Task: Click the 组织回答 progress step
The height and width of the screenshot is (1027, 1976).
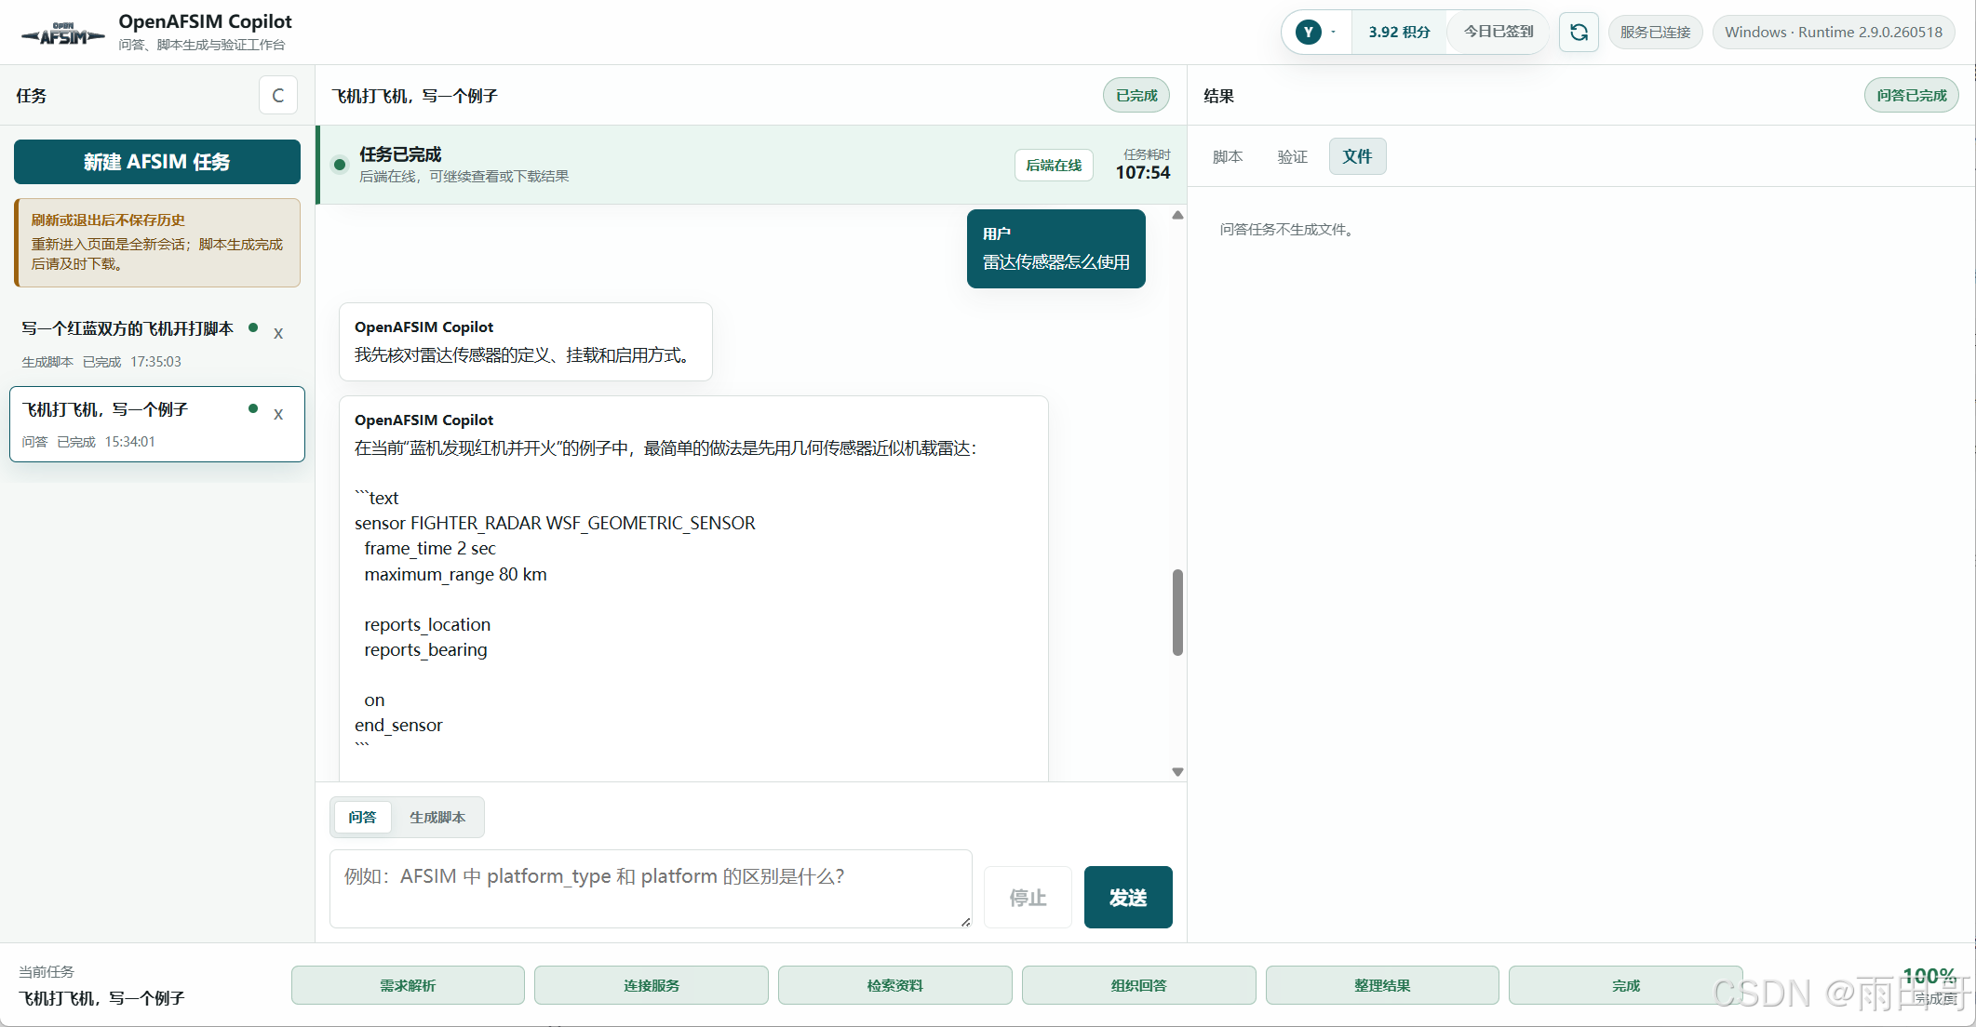Action: click(x=1139, y=985)
